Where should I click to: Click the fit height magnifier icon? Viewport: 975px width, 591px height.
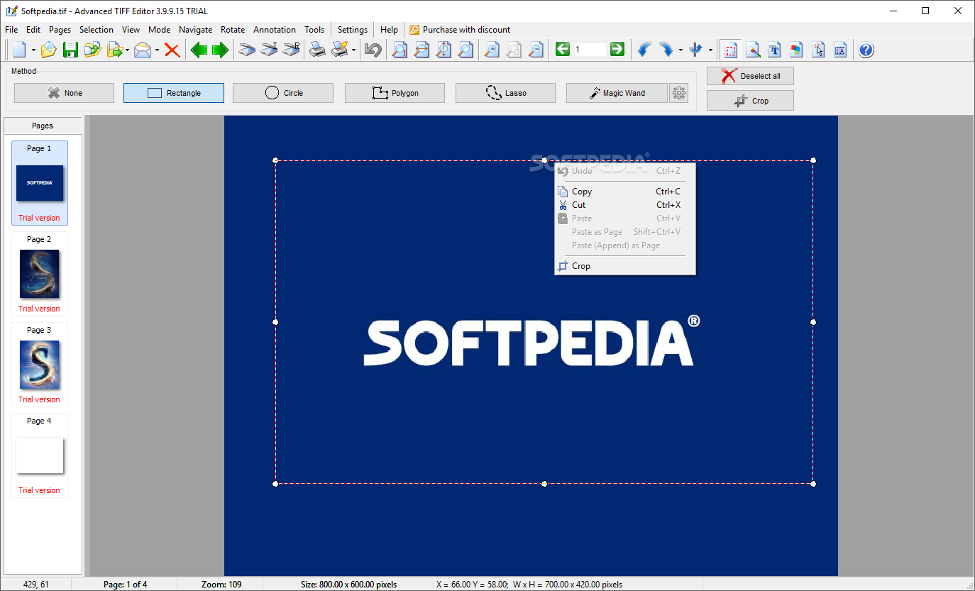[444, 50]
